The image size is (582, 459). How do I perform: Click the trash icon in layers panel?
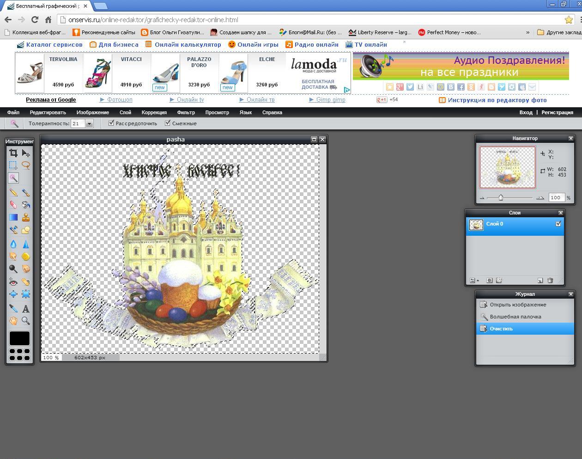pos(550,280)
